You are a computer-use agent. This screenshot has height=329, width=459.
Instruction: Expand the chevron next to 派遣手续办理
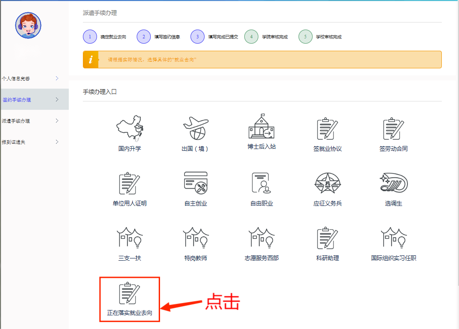[57, 120]
